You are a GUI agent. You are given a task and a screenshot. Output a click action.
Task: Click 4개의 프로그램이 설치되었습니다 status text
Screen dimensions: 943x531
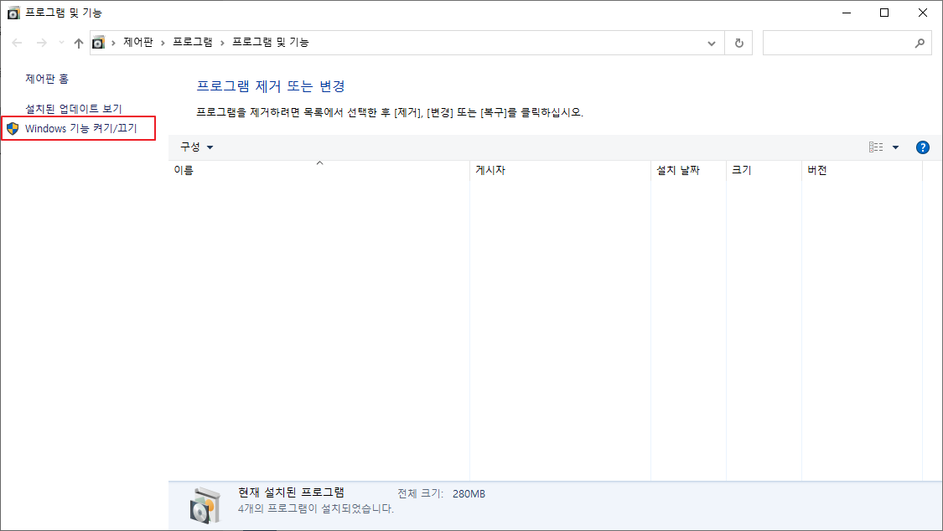[316, 508]
